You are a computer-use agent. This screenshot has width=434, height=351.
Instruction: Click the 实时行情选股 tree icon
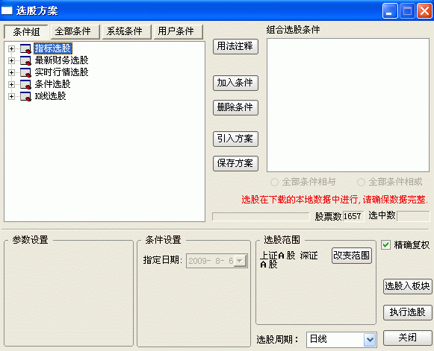click(25, 72)
